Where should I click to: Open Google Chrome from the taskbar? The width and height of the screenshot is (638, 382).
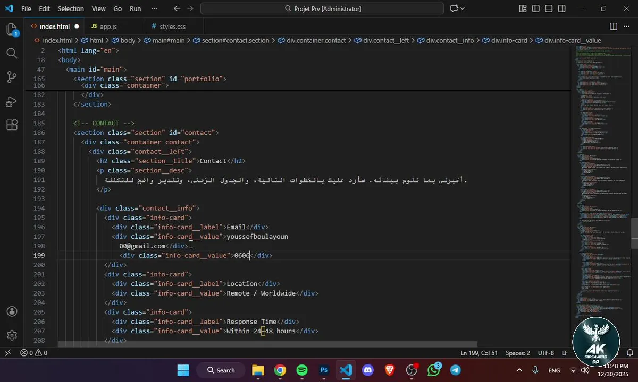point(280,370)
